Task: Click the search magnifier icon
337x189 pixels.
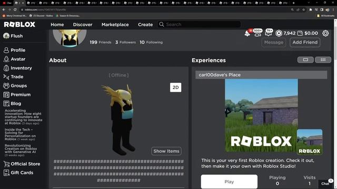Action: (162, 25)
